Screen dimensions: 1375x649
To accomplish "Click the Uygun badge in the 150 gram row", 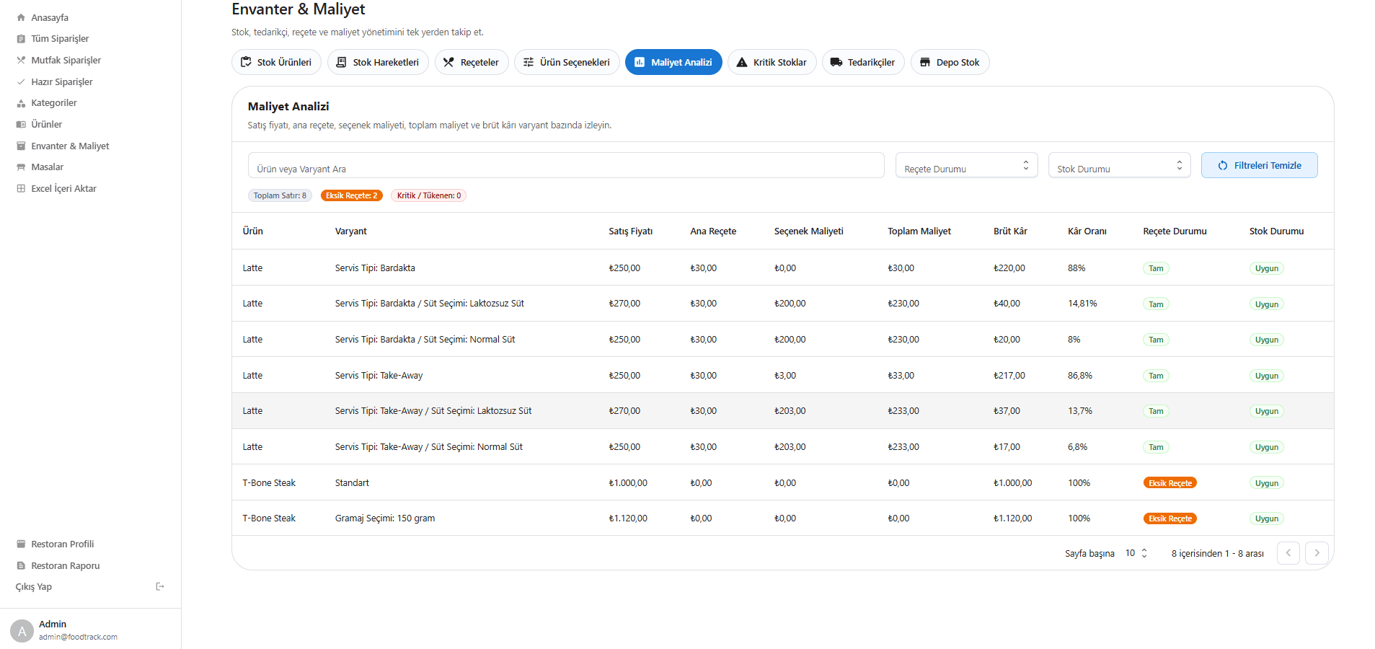I will pos(1267,518).
